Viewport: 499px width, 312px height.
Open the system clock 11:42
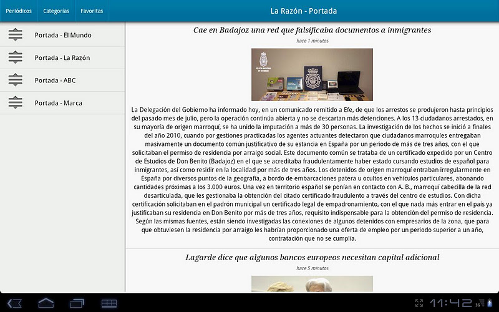[451, 303]
